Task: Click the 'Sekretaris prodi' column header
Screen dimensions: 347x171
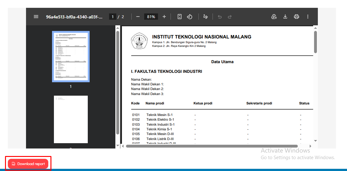Action: tap(259, 103)
